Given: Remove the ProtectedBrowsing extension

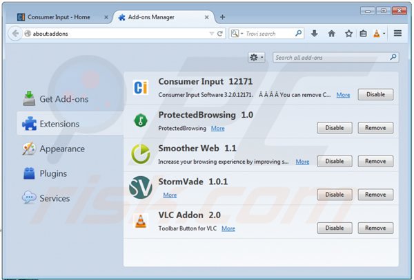Looking at the screenshot, I should point(375,128).
